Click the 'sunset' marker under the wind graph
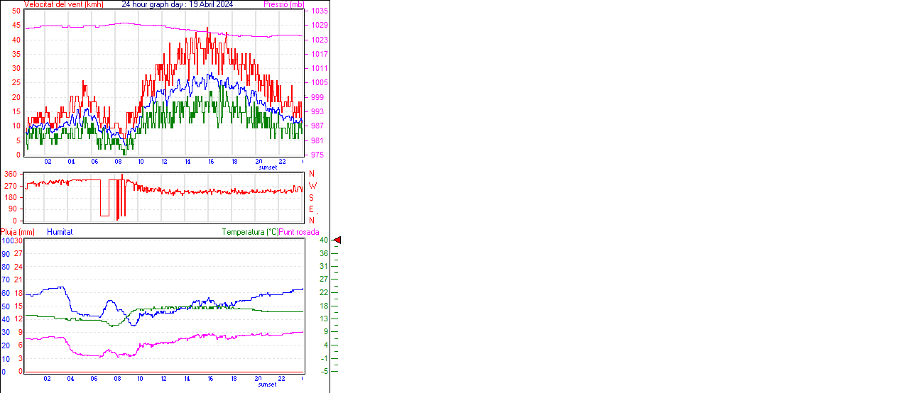This screenshot has width=909, height=393. click(268, 167)
